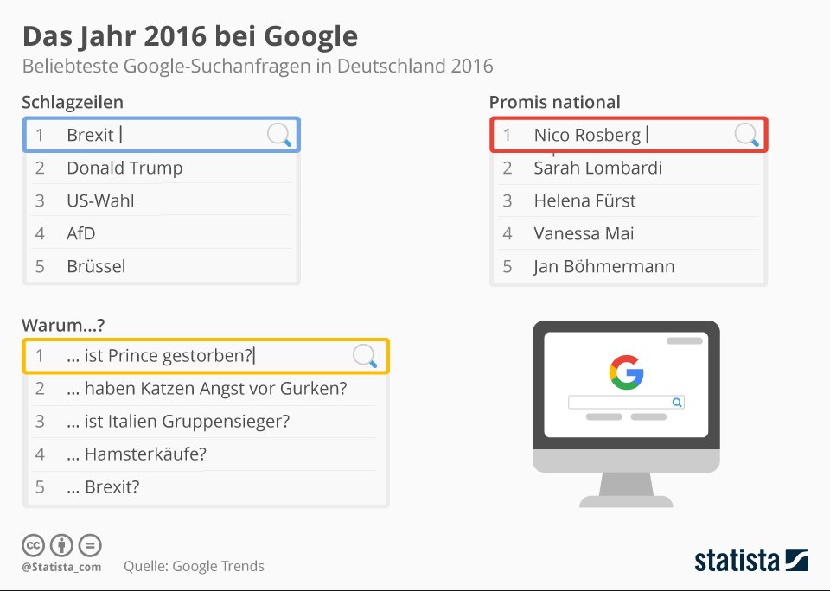
Task: Click the Brexit search input field
Action: pos(162,135)
